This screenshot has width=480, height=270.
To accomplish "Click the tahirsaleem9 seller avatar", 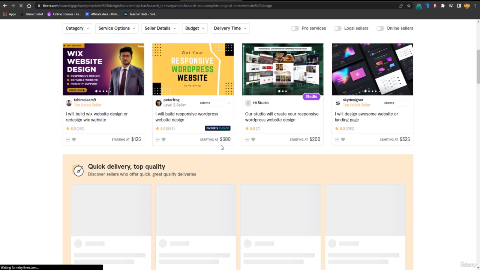I will coord(69,103).
